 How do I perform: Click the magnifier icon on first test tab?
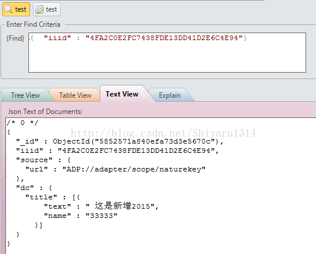point(9,9)
